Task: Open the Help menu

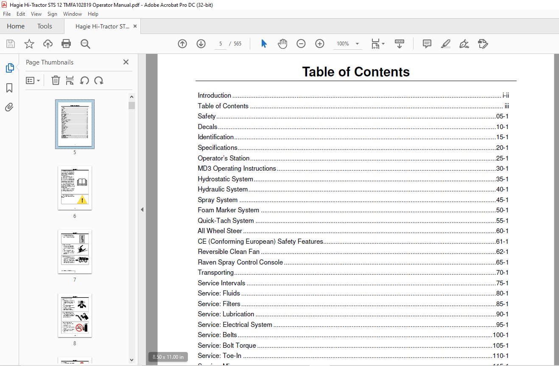Action: 93,14
